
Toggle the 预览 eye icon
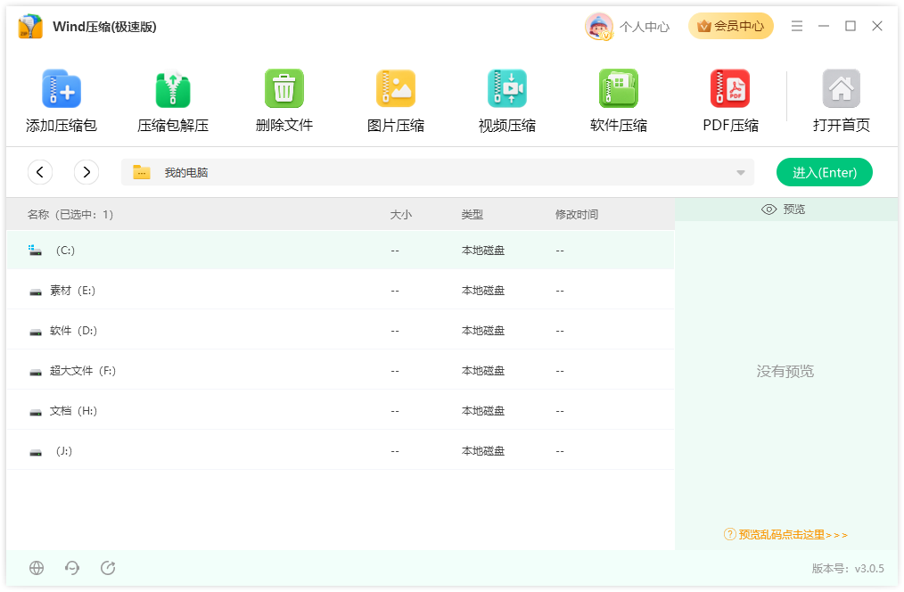[768, 210]
